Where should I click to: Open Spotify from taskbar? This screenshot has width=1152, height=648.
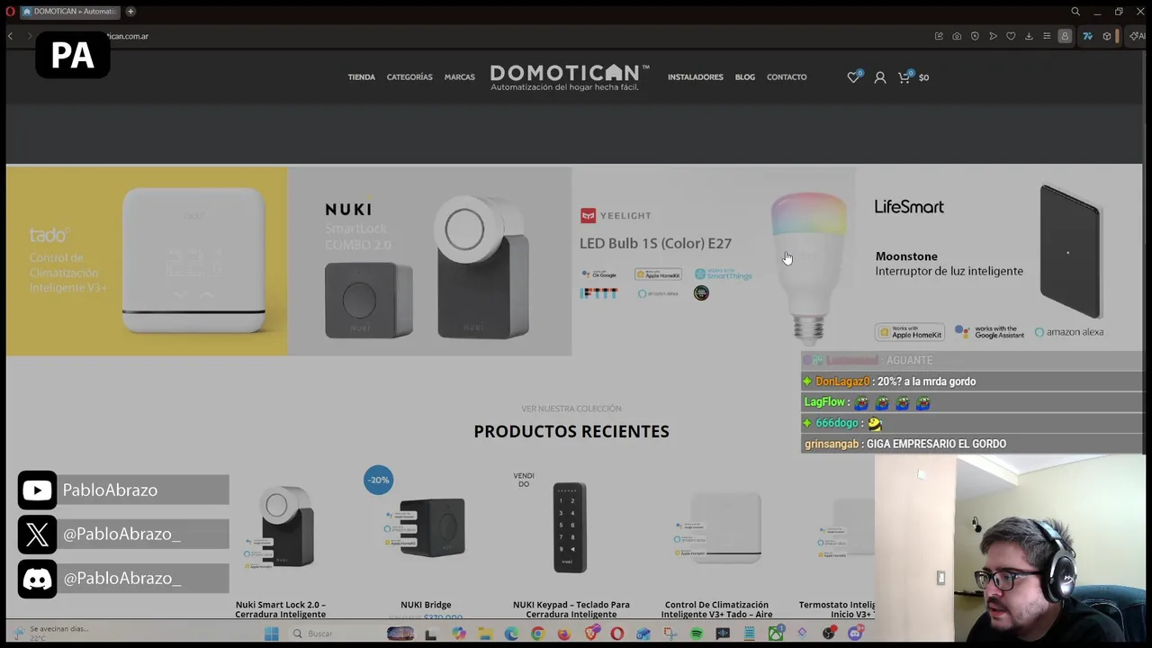[x=697, y=634]
